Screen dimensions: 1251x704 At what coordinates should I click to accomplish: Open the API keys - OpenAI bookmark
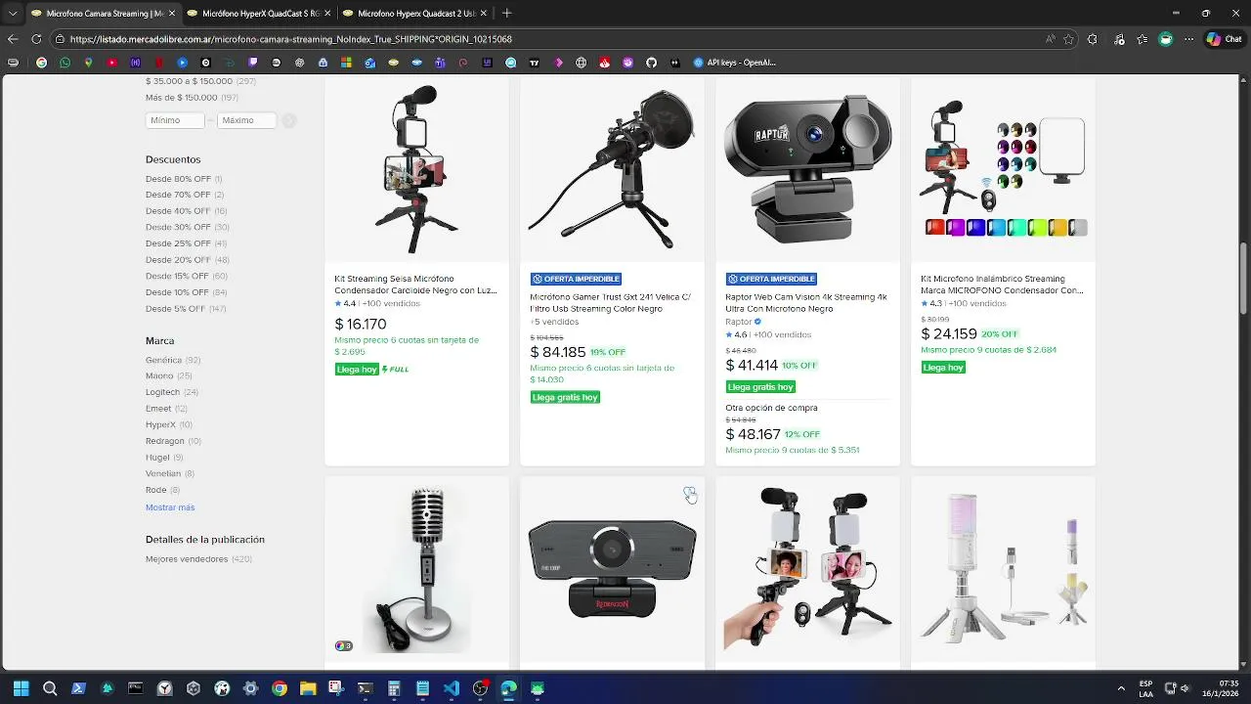734,63
